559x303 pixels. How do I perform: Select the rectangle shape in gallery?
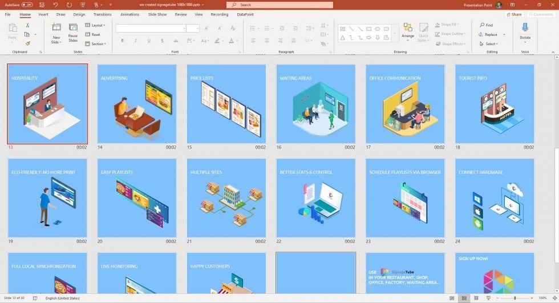(369, 29)
